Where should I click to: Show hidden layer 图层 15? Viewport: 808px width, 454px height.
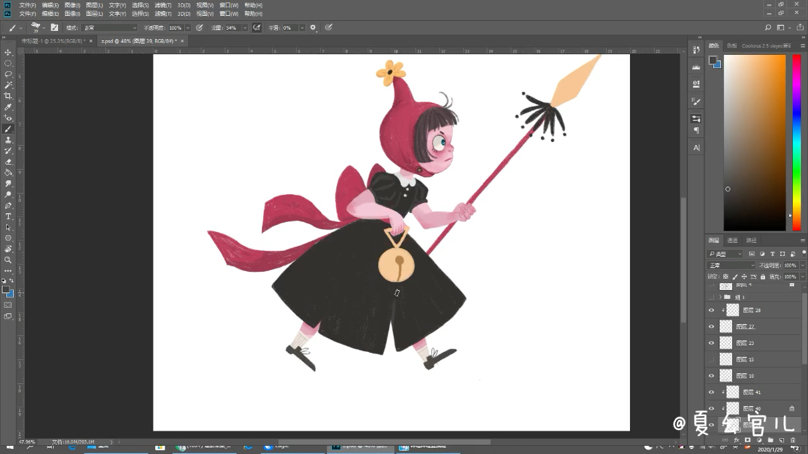coord(711,359)
